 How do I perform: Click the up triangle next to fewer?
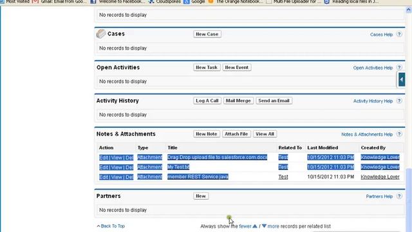tap(255, 226)
